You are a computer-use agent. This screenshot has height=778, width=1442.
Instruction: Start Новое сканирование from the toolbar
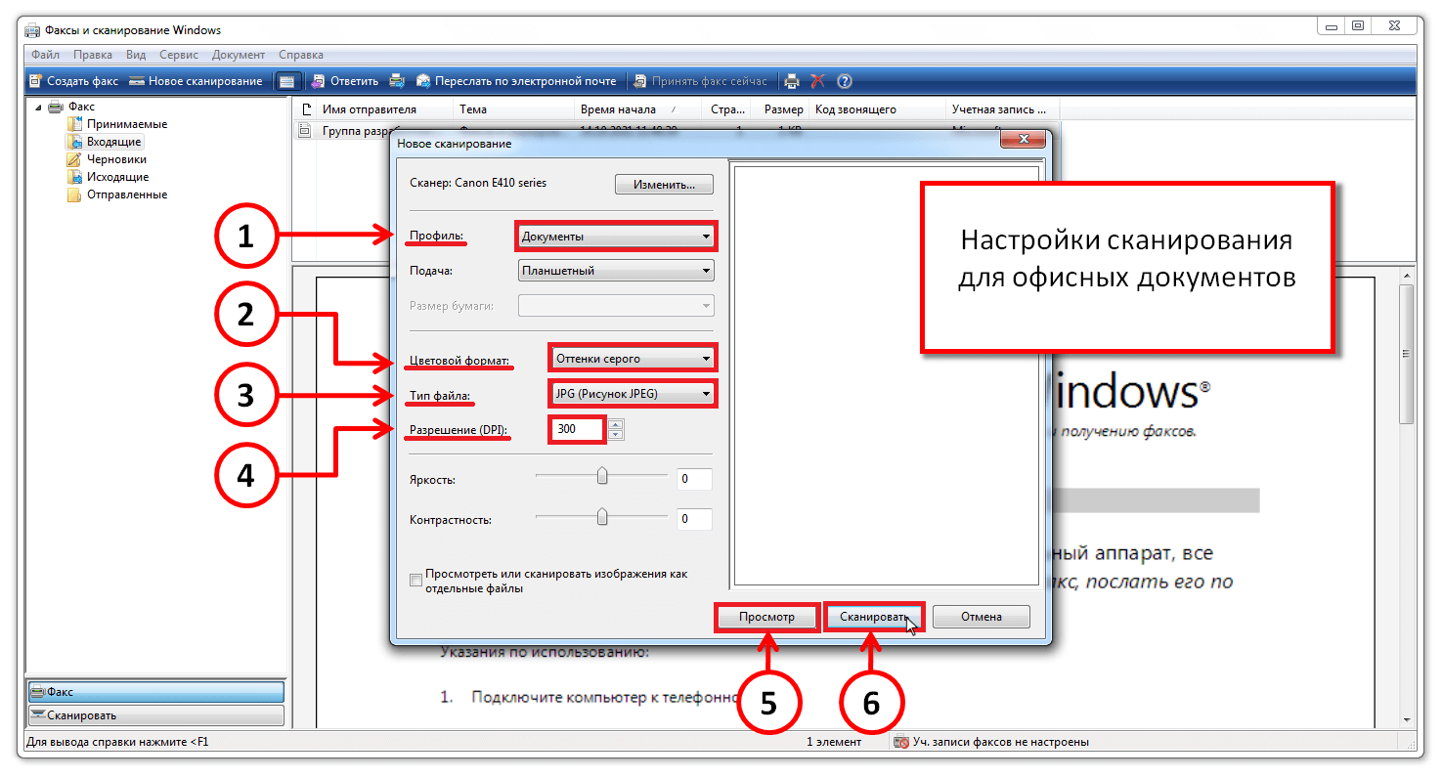pos(196,81)
